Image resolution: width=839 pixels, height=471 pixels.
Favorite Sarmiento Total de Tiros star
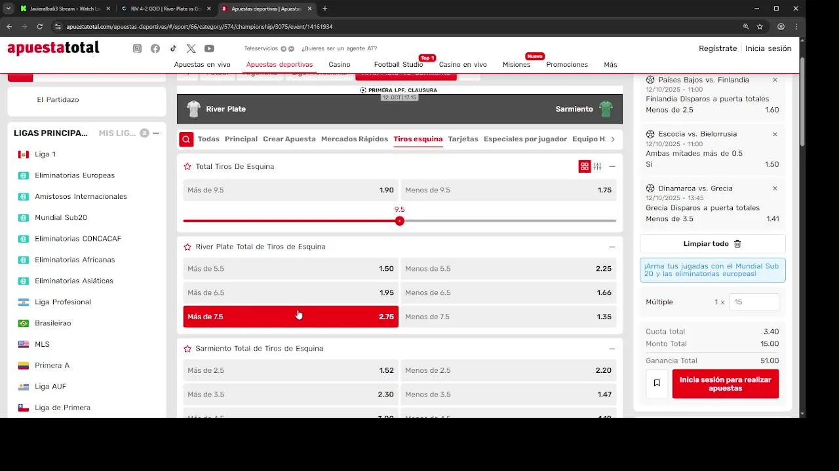[187, 349]
